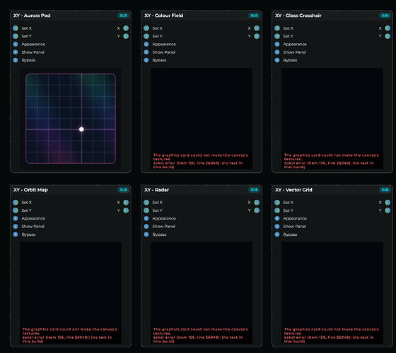
Task: Click the X output port on XY - Radar
Action: [x=257, y=202]
